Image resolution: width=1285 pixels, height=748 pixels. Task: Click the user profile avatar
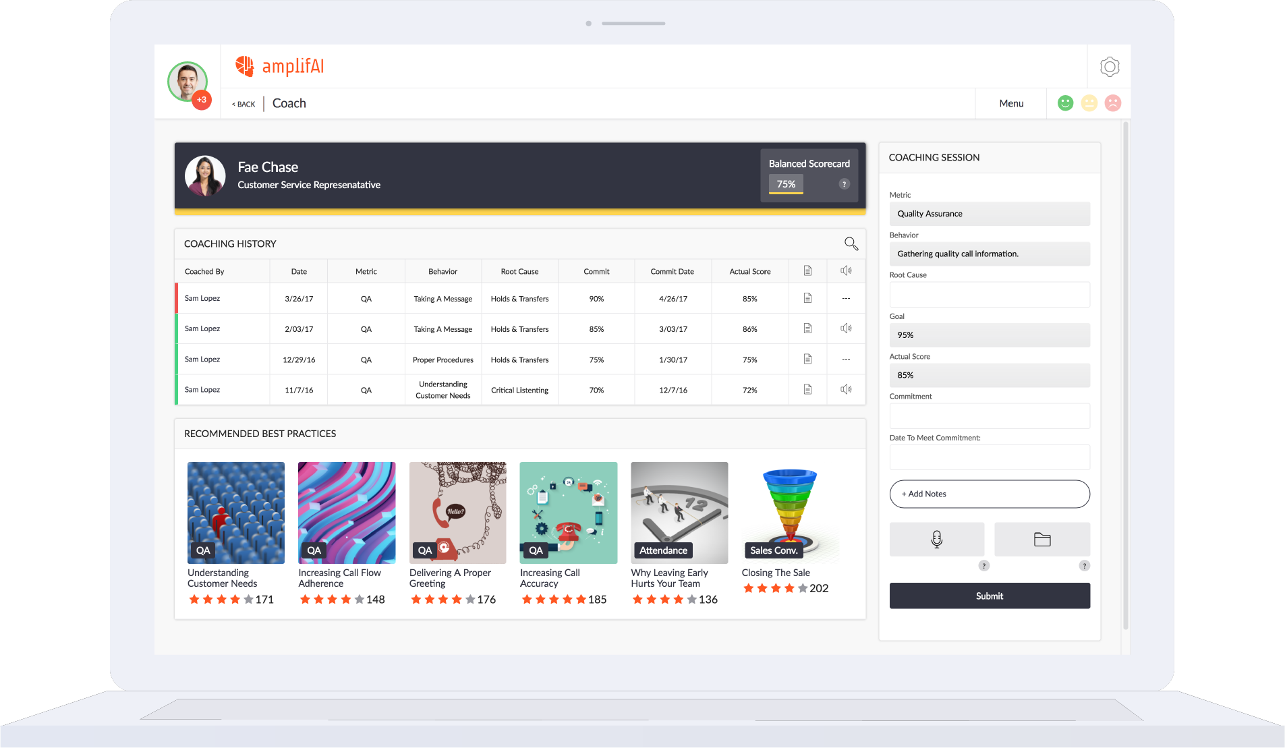[187, 82]
